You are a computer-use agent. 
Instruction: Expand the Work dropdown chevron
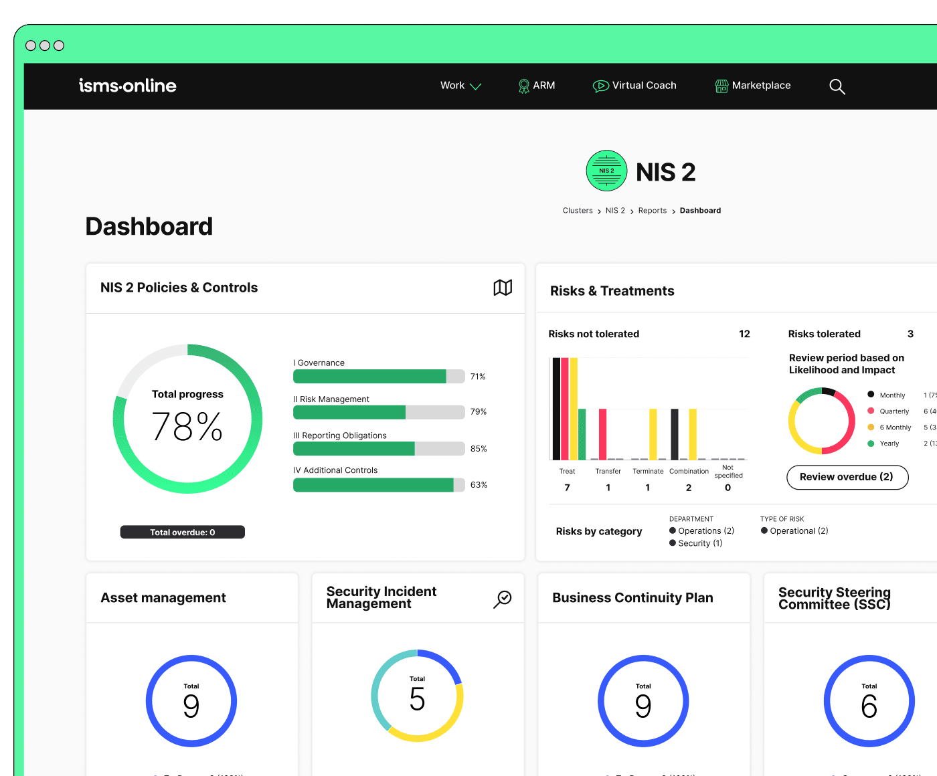(x=476, y=86)
